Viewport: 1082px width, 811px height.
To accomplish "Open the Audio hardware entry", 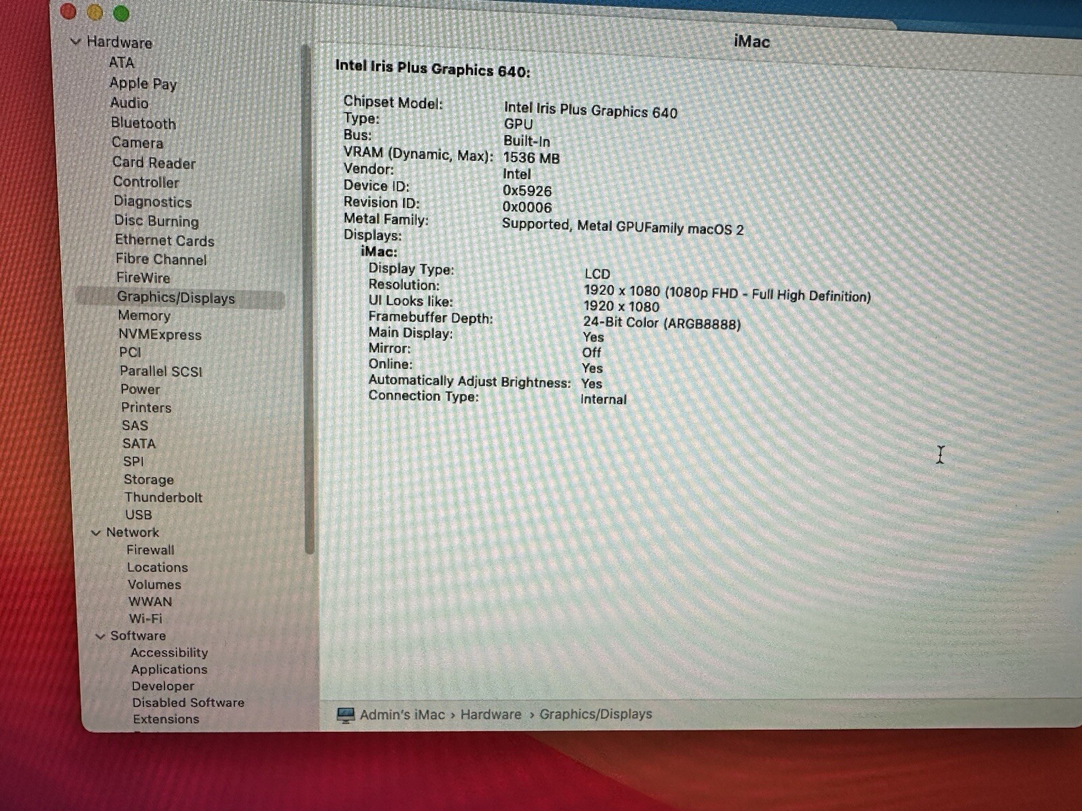I will click(x=129, y=103).
